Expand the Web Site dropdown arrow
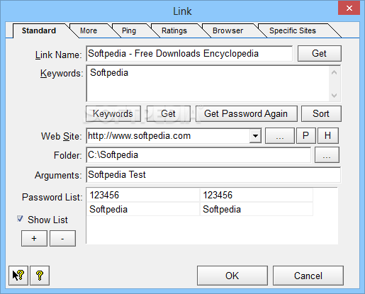The height and width of the screenshot is (294, 365). [x=255, y=136]
